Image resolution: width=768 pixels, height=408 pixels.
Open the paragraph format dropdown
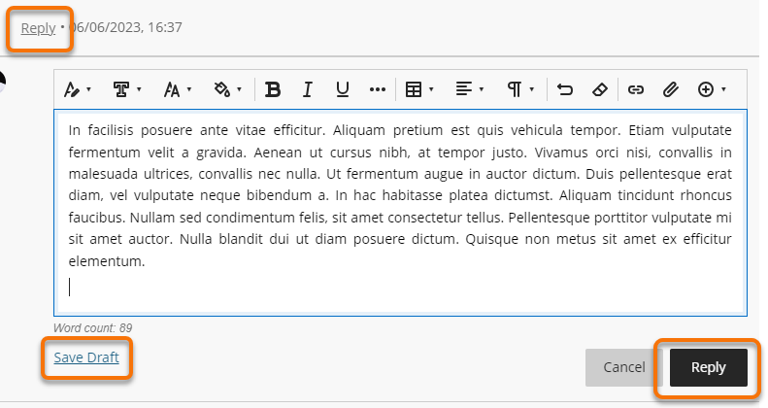pos(519,89)
